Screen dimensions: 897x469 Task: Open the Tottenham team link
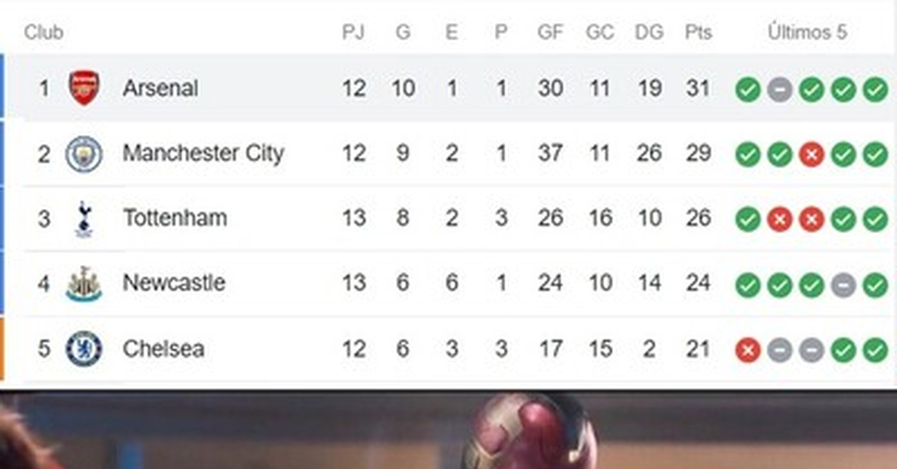click(x=175, y=218)
